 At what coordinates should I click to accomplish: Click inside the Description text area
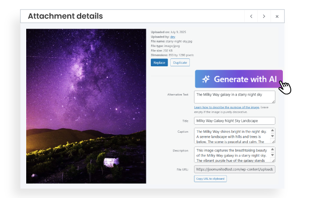pyautogui.click(x=232, y=154)
